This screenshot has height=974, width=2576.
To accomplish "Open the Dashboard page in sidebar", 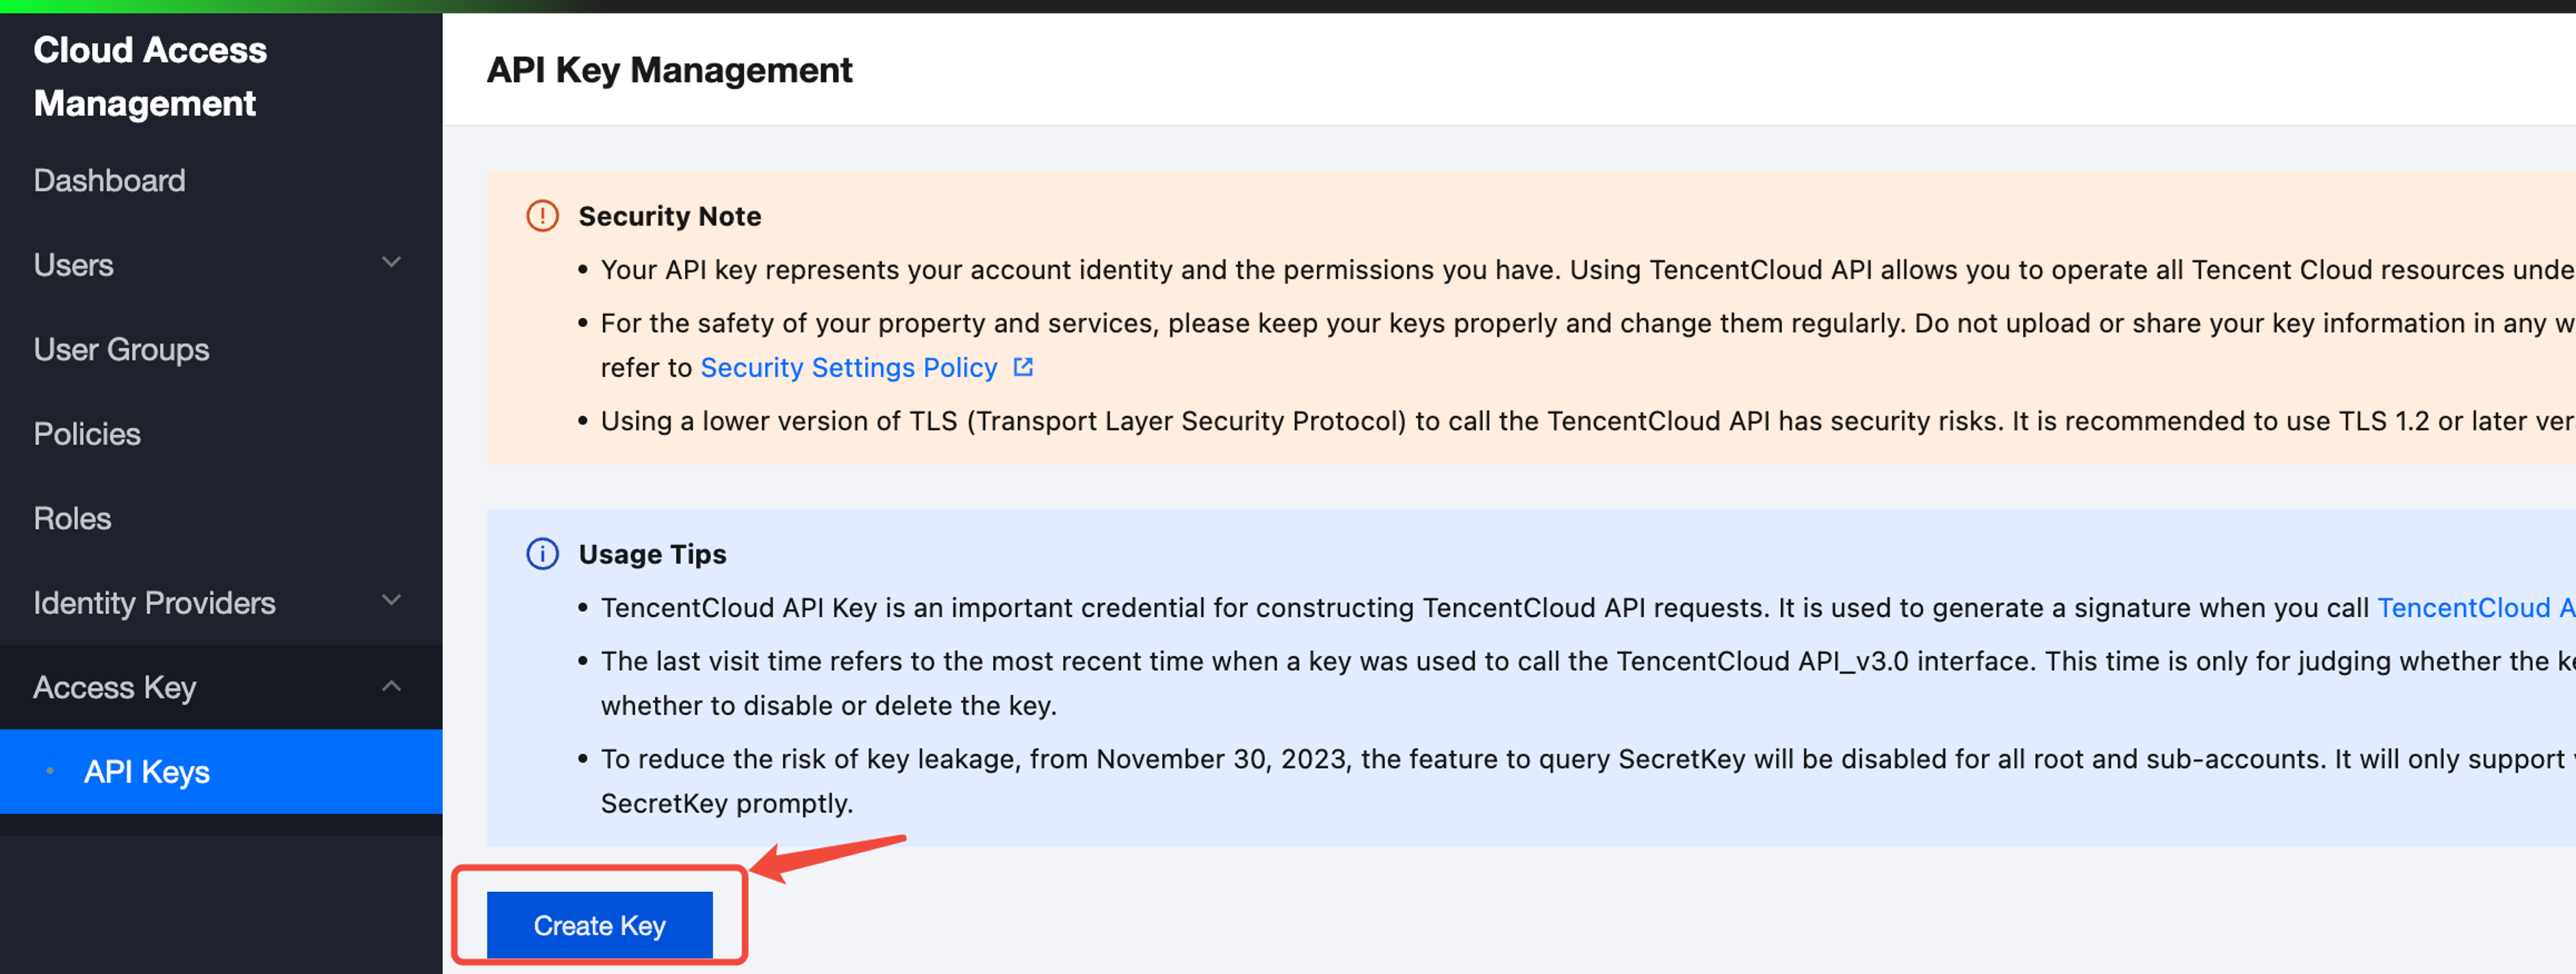I will [109, 180].
